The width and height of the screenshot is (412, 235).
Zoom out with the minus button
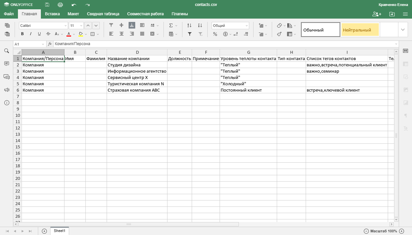(x=366, y=231)
